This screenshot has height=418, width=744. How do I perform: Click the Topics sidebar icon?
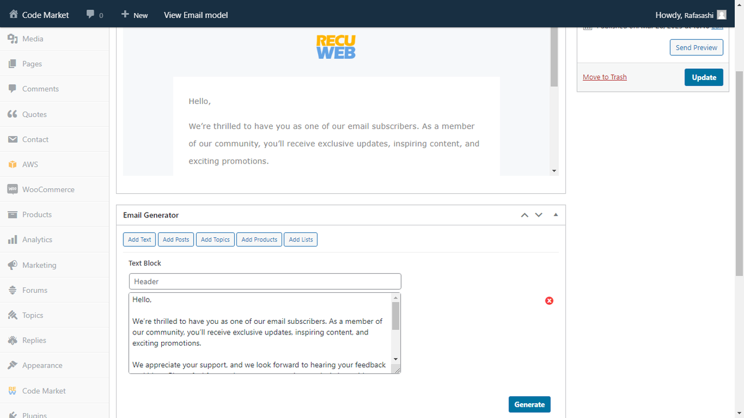tap(12, 315)
